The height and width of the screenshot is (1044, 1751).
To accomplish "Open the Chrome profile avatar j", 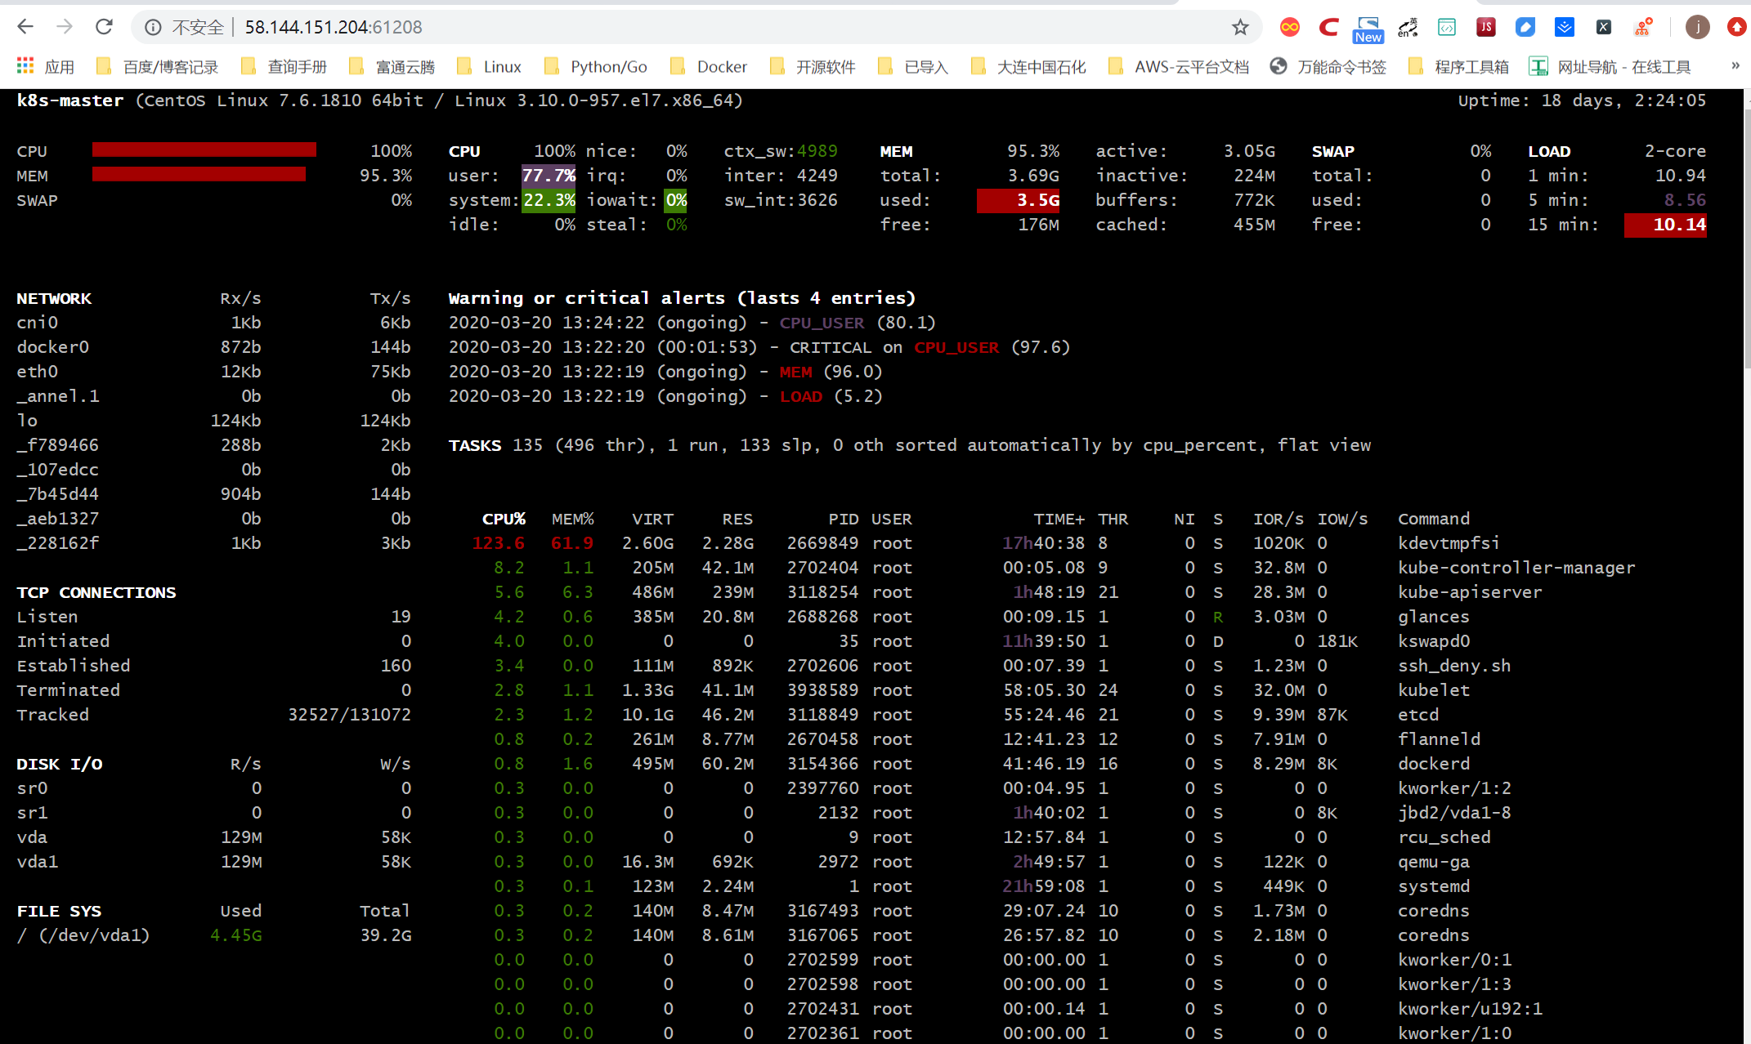I will 1698,27.
